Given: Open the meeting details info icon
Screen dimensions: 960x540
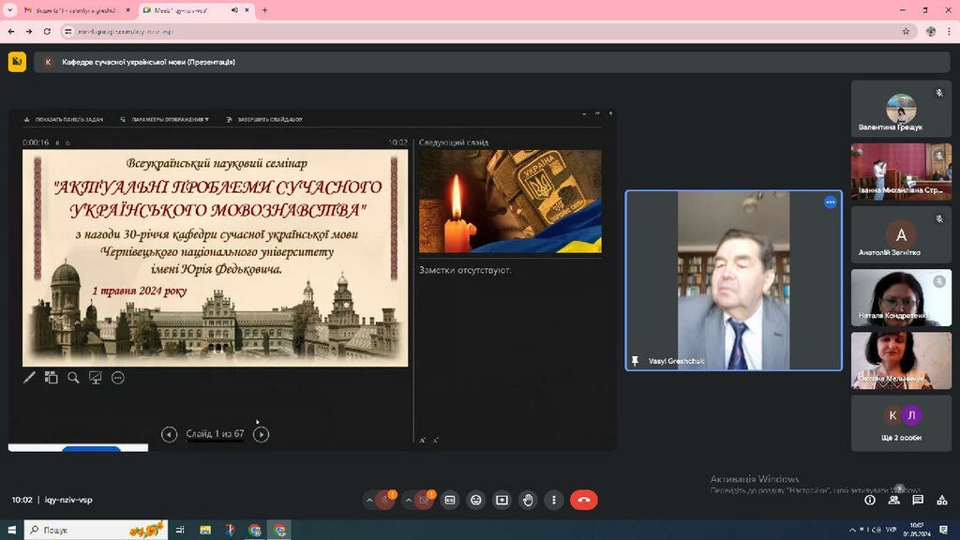Looking at the screenshot, I should [x=869, y=500].
